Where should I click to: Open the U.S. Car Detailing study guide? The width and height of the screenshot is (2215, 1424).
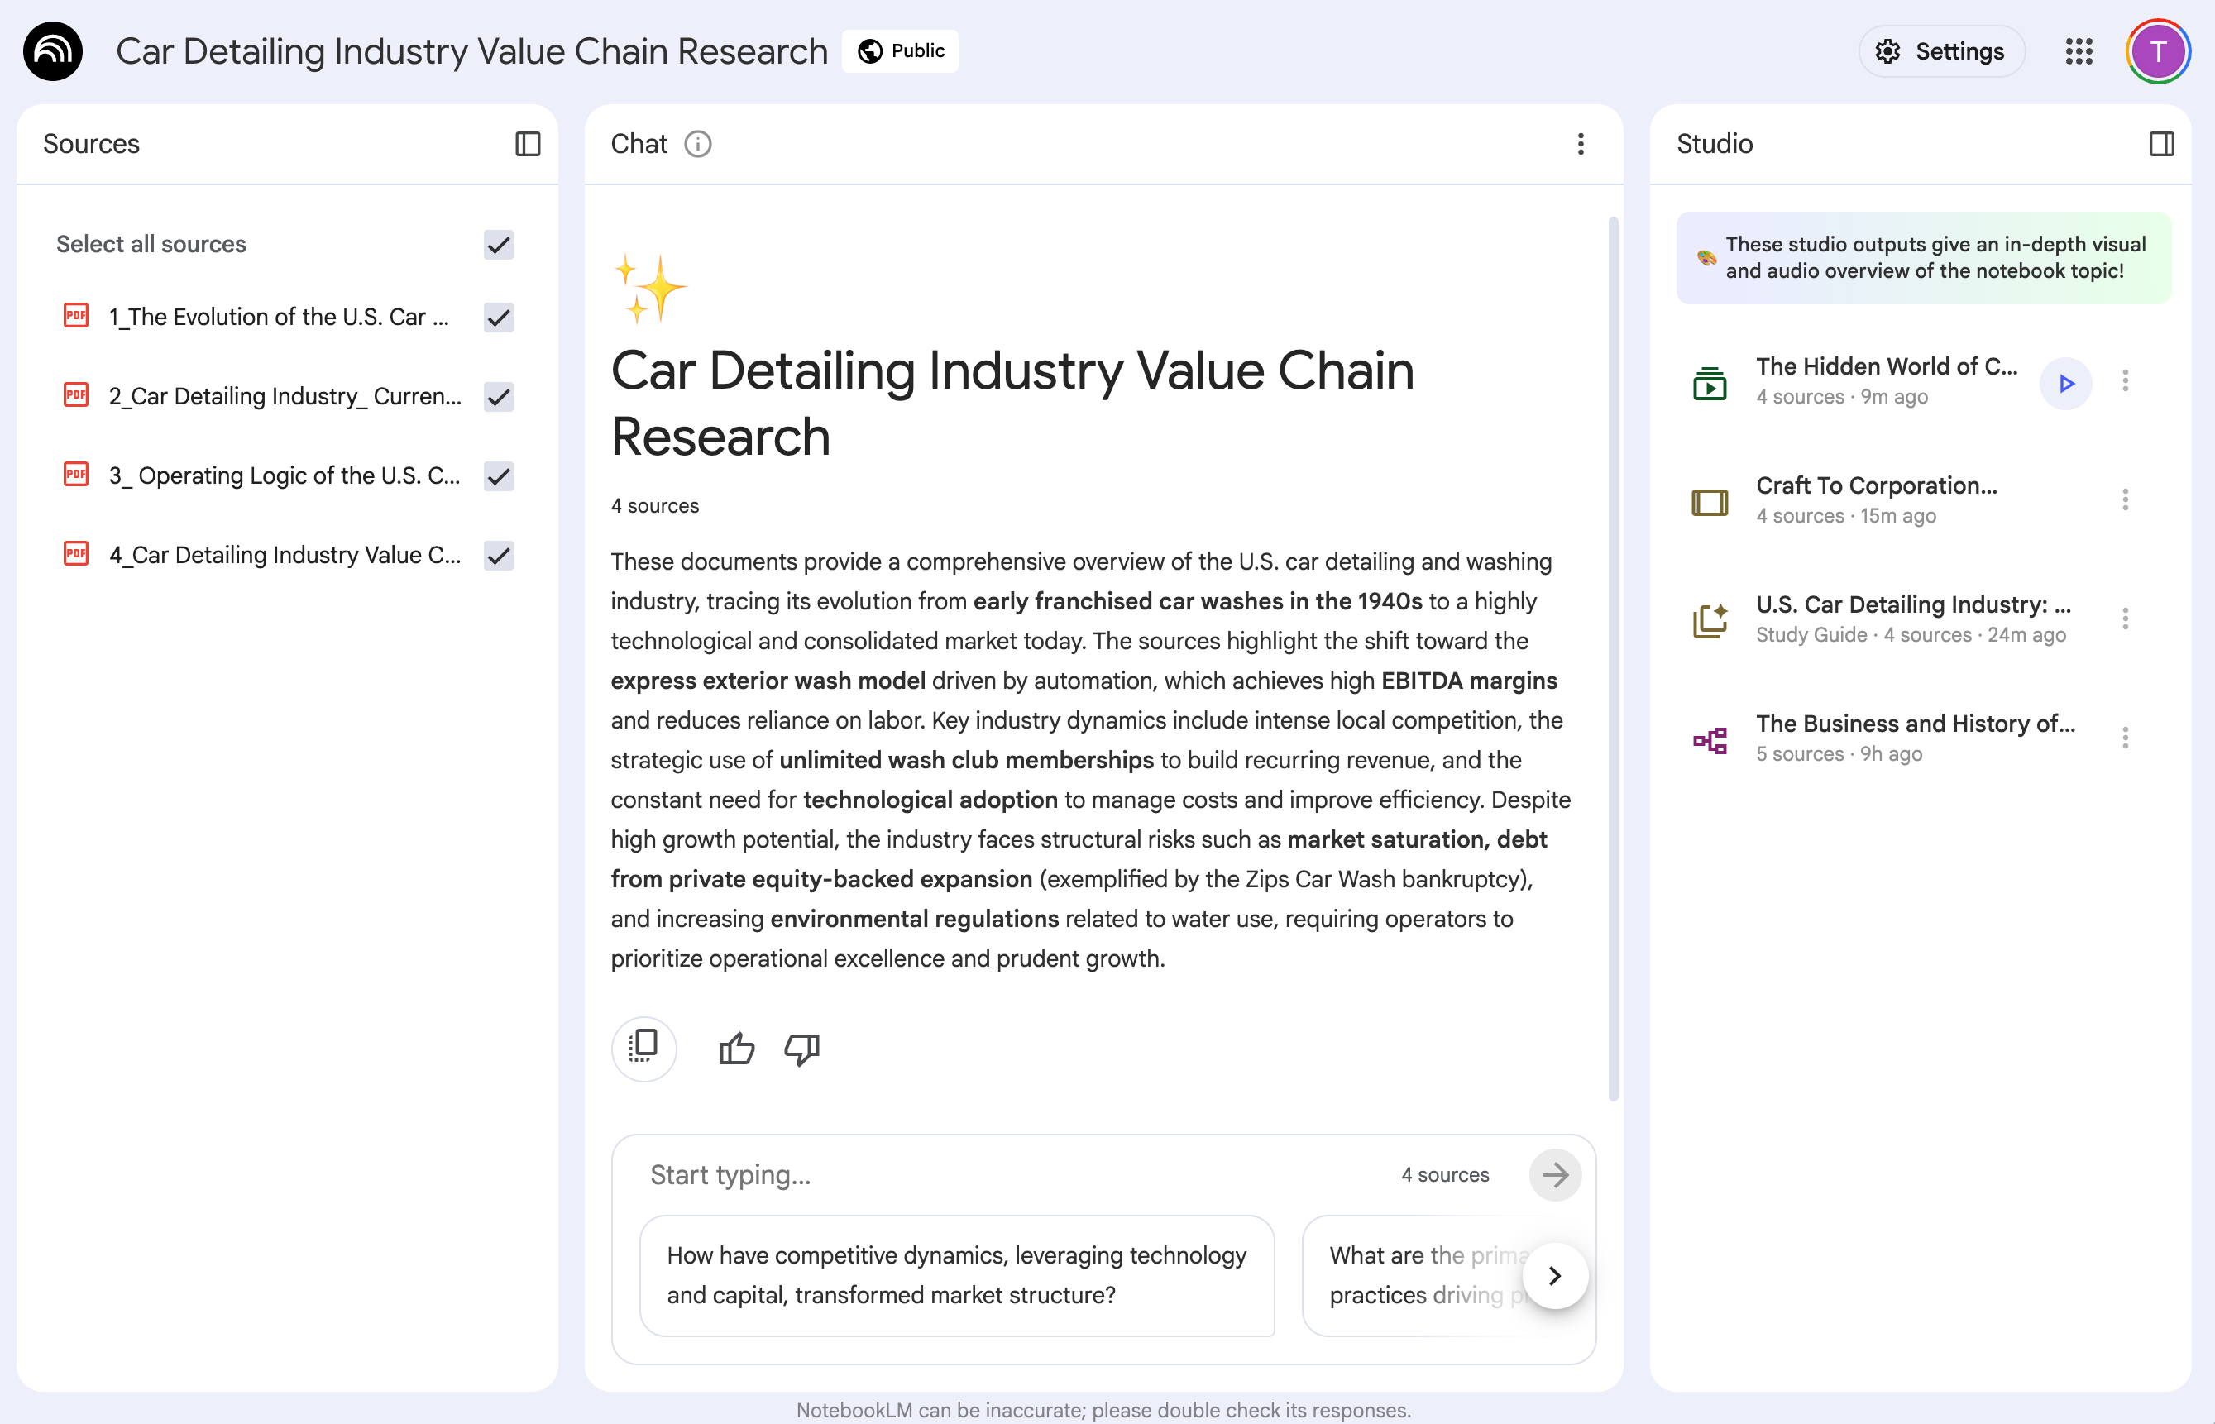[x=1911, y=604]
